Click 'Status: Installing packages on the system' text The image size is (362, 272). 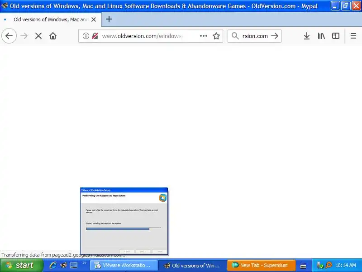(103, 223)
